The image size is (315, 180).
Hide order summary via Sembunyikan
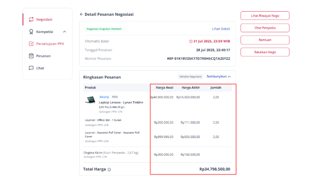tap(217, 76)
